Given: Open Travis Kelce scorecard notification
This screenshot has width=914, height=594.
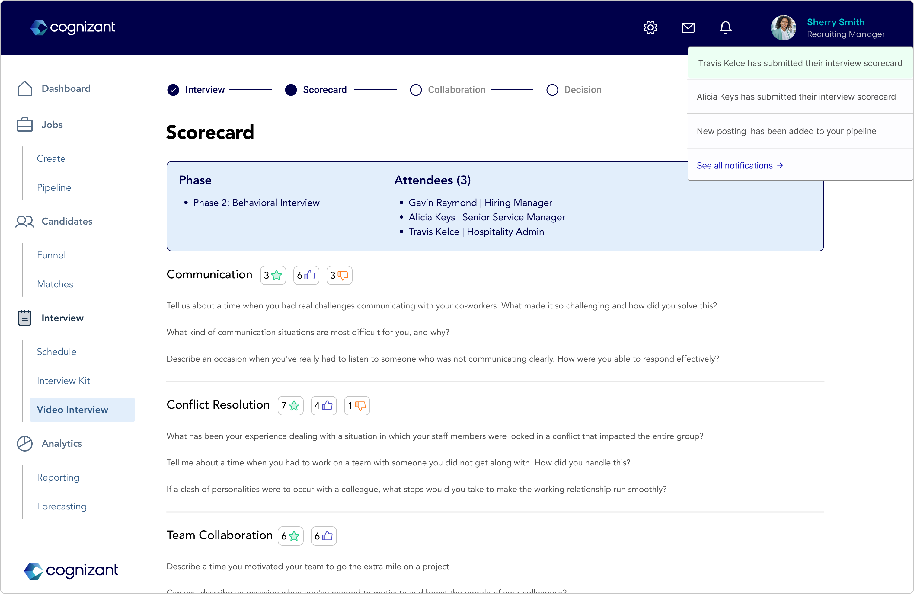Looking at the screenshot, I should (x=800, y=63).
